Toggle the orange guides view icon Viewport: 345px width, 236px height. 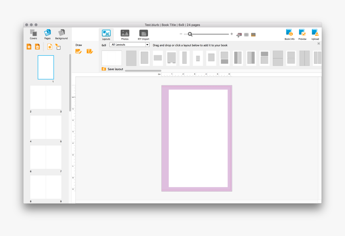253,35
